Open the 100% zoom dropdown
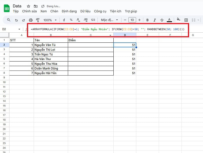Screen dimensions: 203x153 [50, 20]
